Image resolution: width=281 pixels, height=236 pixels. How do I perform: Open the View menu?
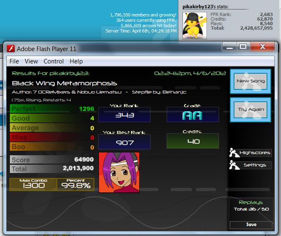coord(31,62)
